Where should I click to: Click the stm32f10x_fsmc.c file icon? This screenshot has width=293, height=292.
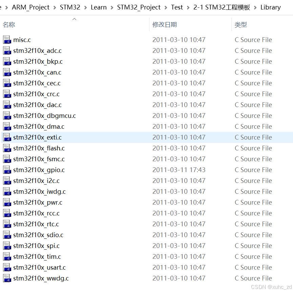7,159
